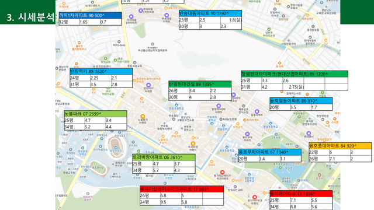This screenshot has height=210, width=374.
Task: Select the 용지더샵레이크파크아파트 17 883 red header
Action: click(182, 189)
